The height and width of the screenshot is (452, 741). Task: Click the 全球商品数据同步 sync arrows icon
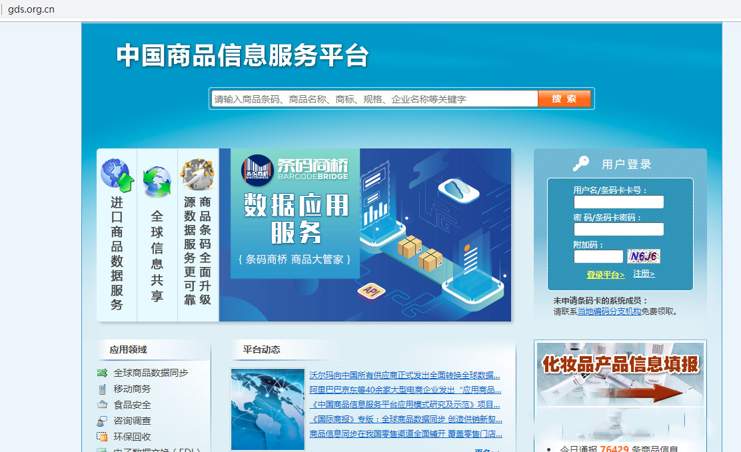[102, 373]
